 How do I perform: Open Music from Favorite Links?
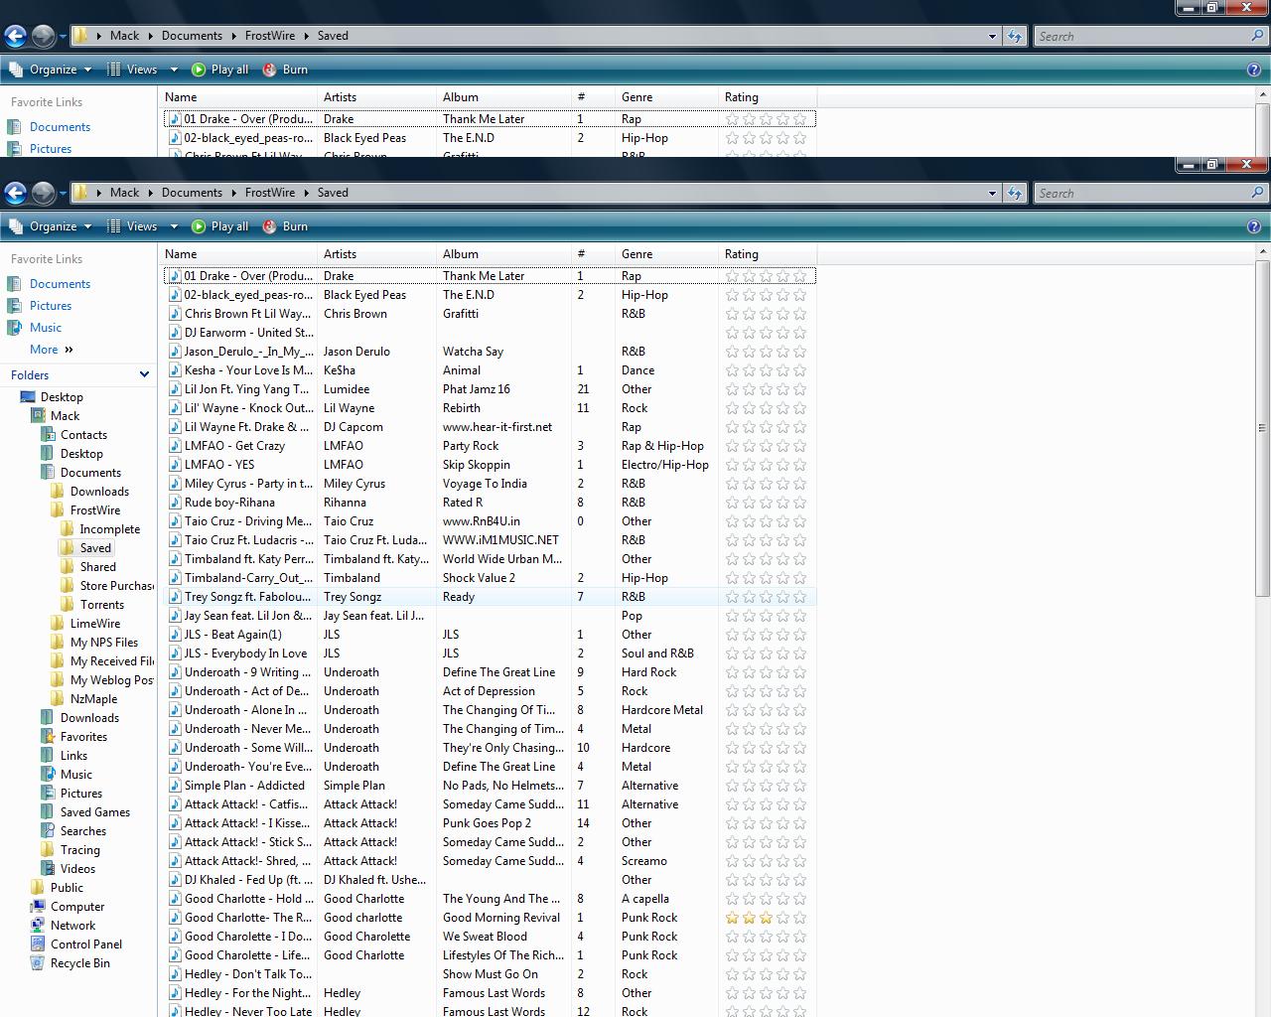[46, 328]
